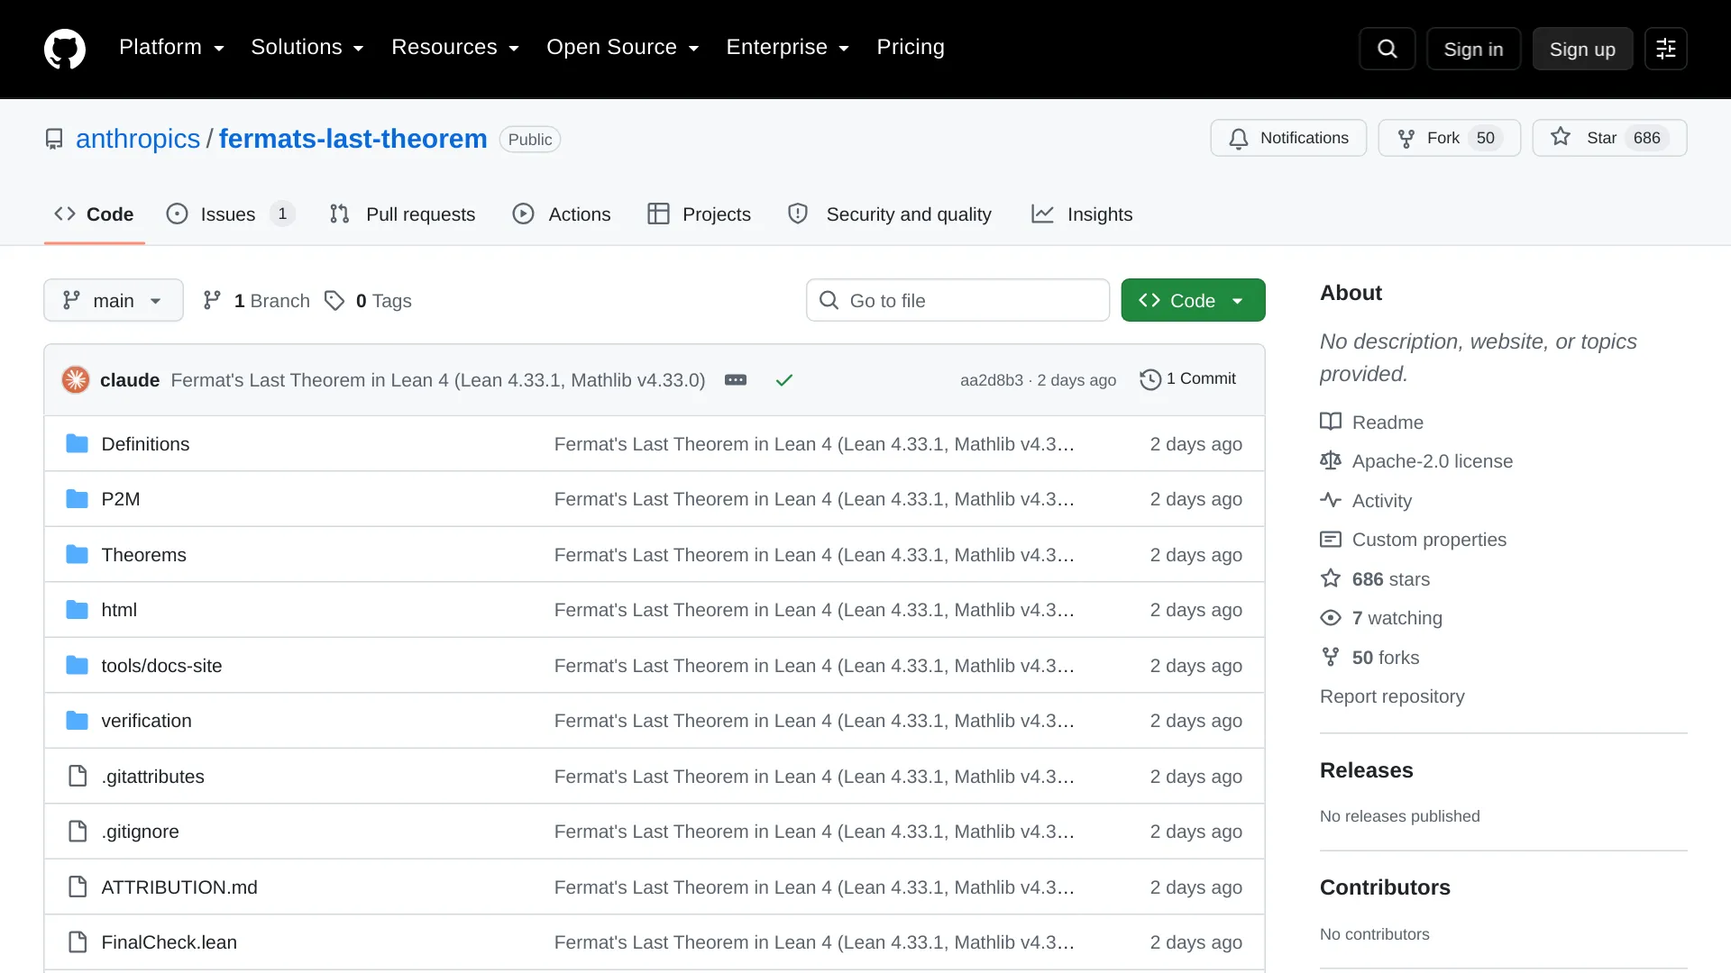This screenshot has width=1731, height=973.
Task: View the green checkmark commit status
Action: point(784,380)
